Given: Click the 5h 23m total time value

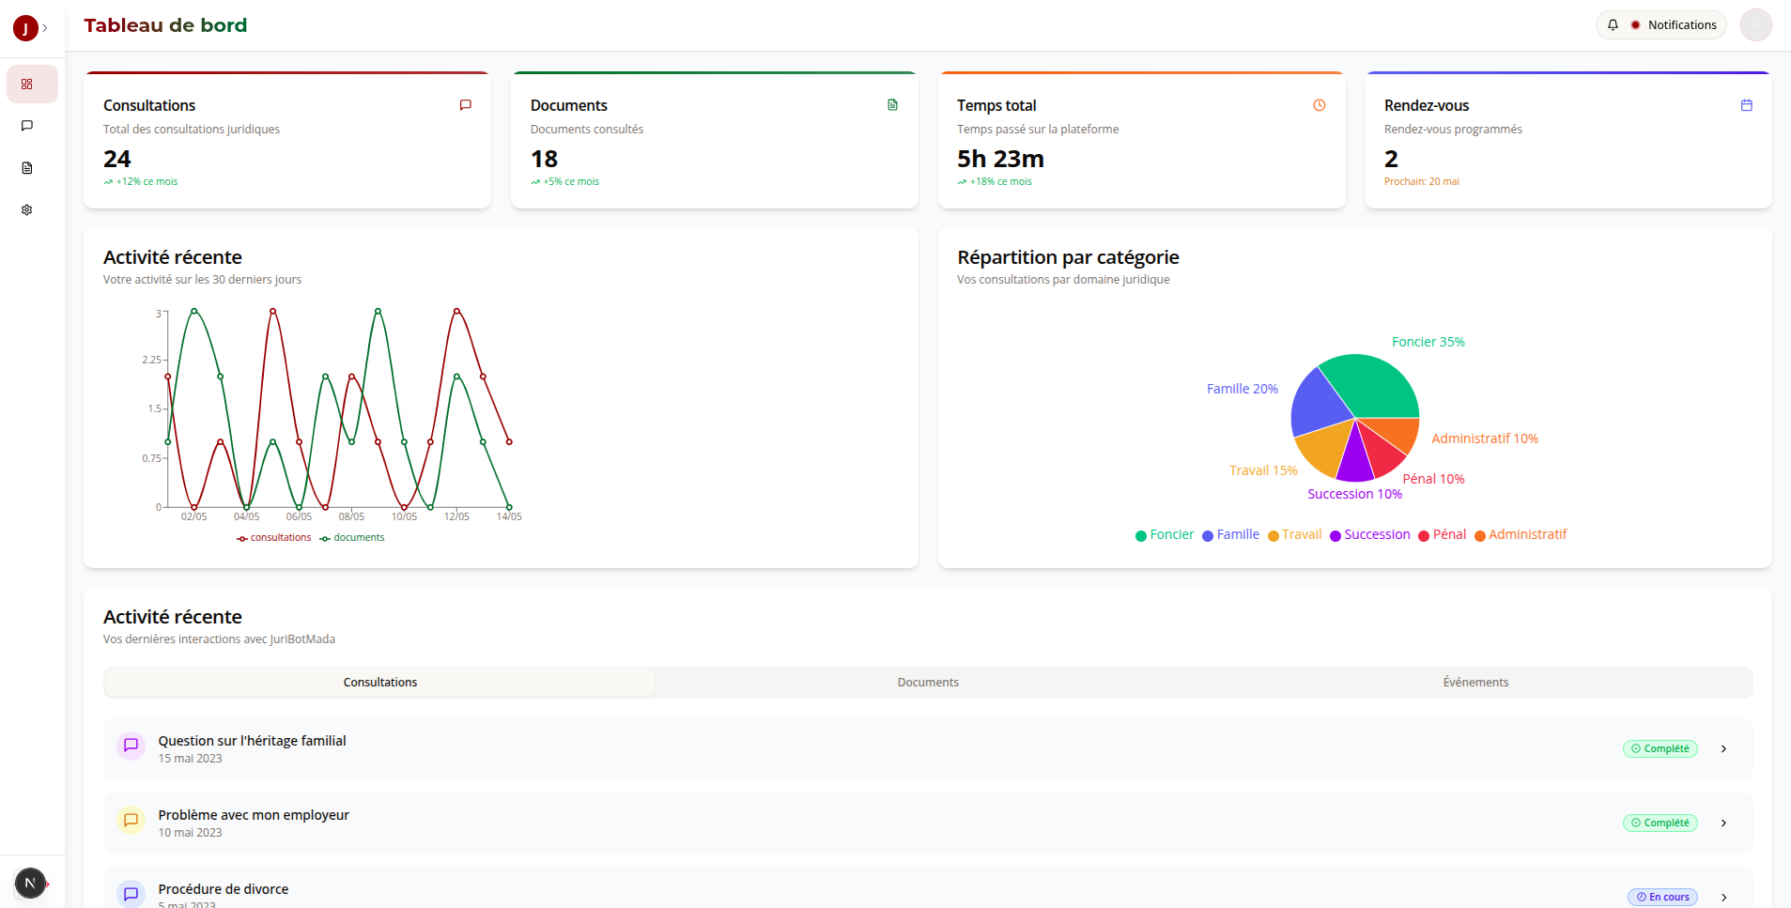Looking at the screenshot, I should pos(1000,159).
